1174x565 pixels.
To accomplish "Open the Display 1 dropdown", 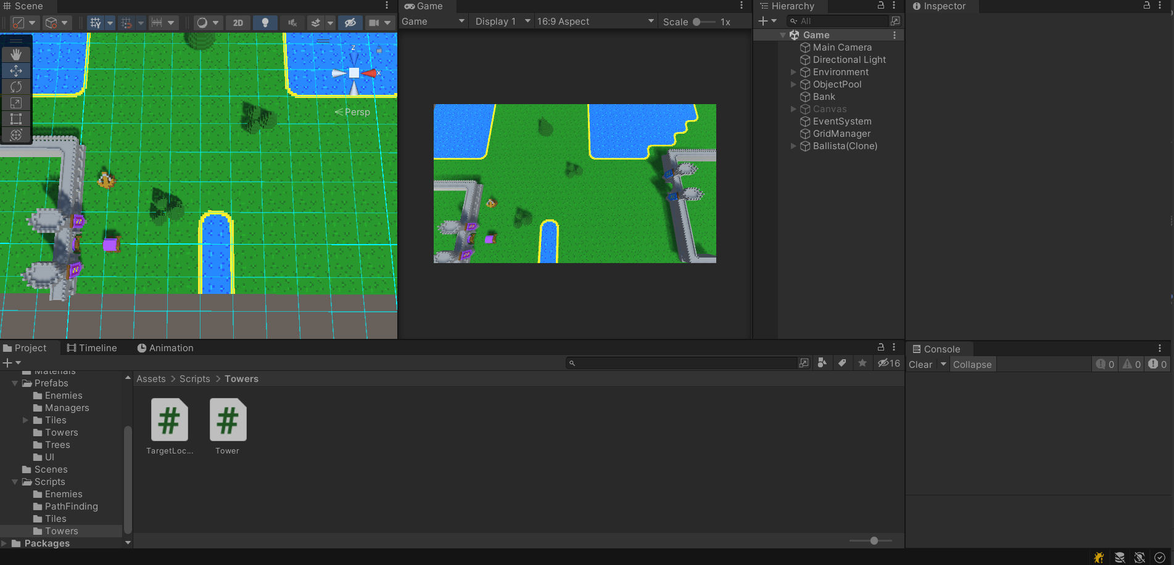I will pos(502,22).
